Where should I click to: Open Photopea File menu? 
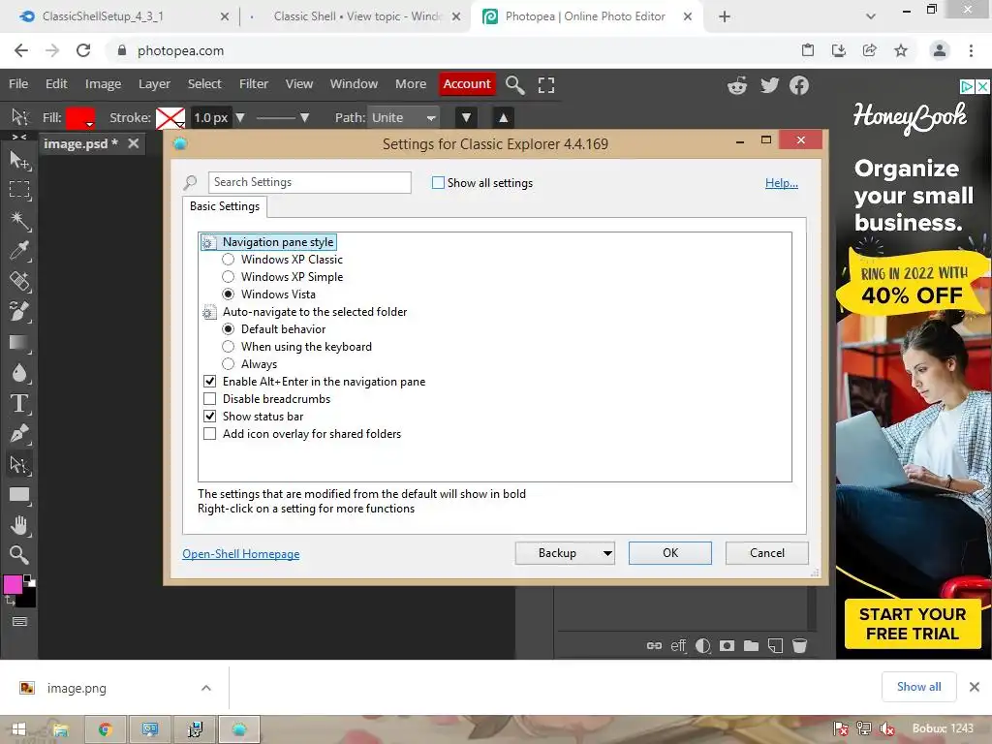(x=18, y=84)
